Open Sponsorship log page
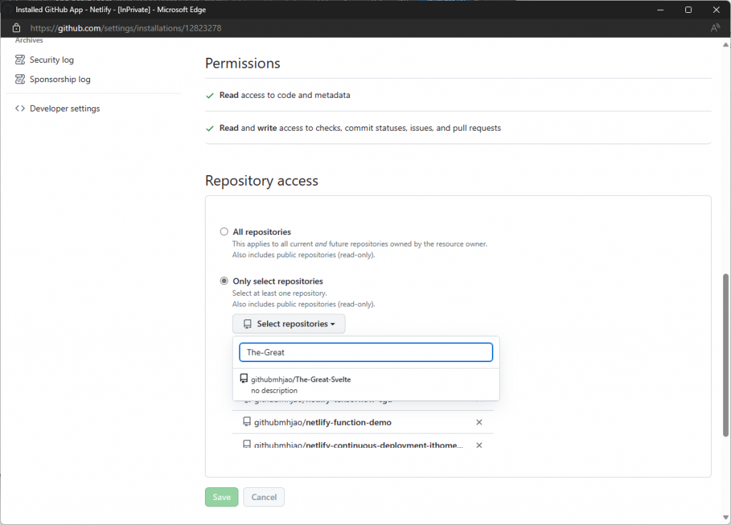 coord(60,79)
